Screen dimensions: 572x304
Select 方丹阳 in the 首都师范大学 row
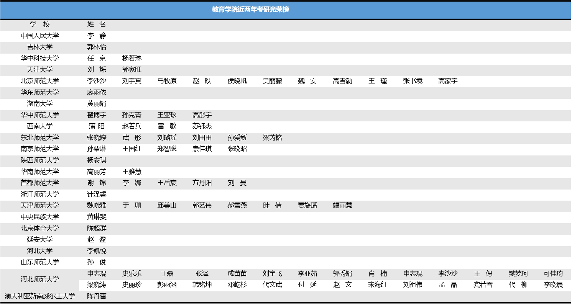click(x=202, y=183)
